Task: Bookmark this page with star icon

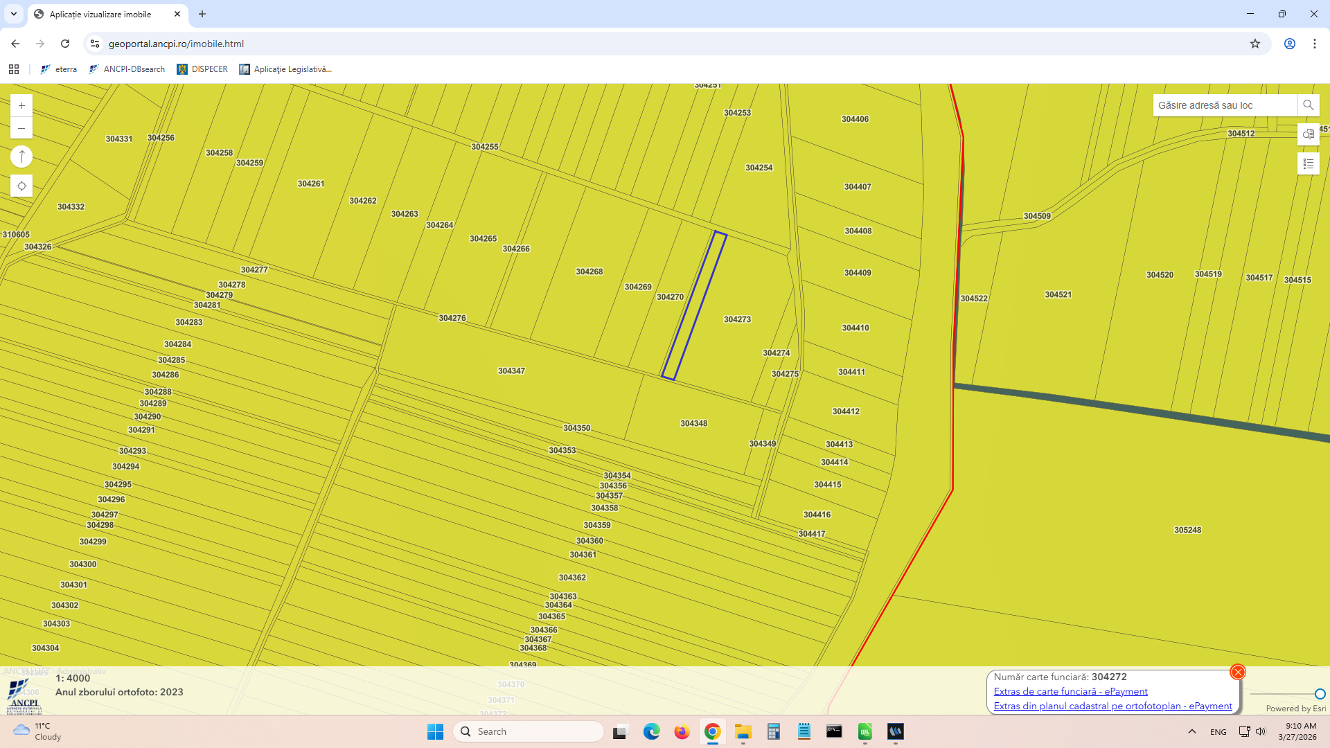Action: (1254, 44)
